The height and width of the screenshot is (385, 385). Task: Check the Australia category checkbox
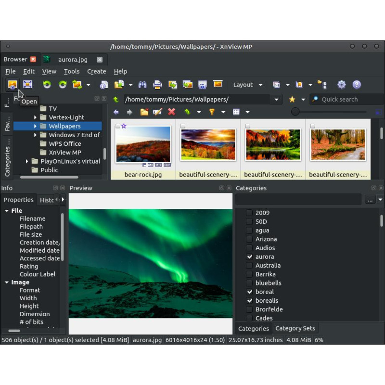249,266
